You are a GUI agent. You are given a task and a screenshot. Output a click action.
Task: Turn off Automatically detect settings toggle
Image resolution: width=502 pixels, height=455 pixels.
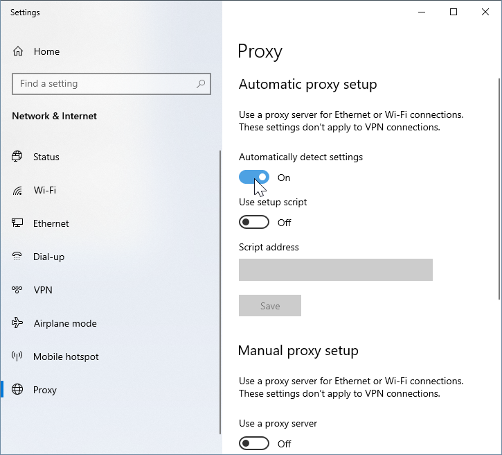pyautogui.click(x=254, y=177)
